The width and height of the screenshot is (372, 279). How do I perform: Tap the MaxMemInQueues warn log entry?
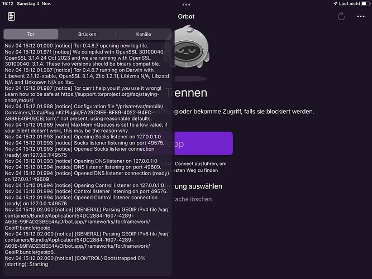pos(86,128)
